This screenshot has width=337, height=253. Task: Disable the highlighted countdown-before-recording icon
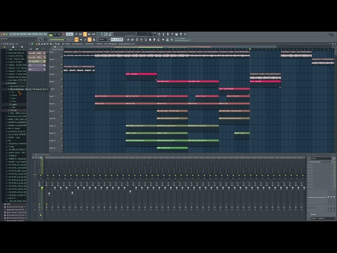tap(85, 34)
